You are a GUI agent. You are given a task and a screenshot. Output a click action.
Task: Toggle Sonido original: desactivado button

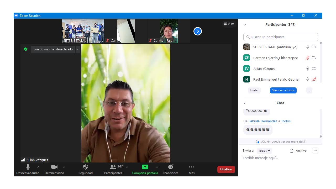53,49
